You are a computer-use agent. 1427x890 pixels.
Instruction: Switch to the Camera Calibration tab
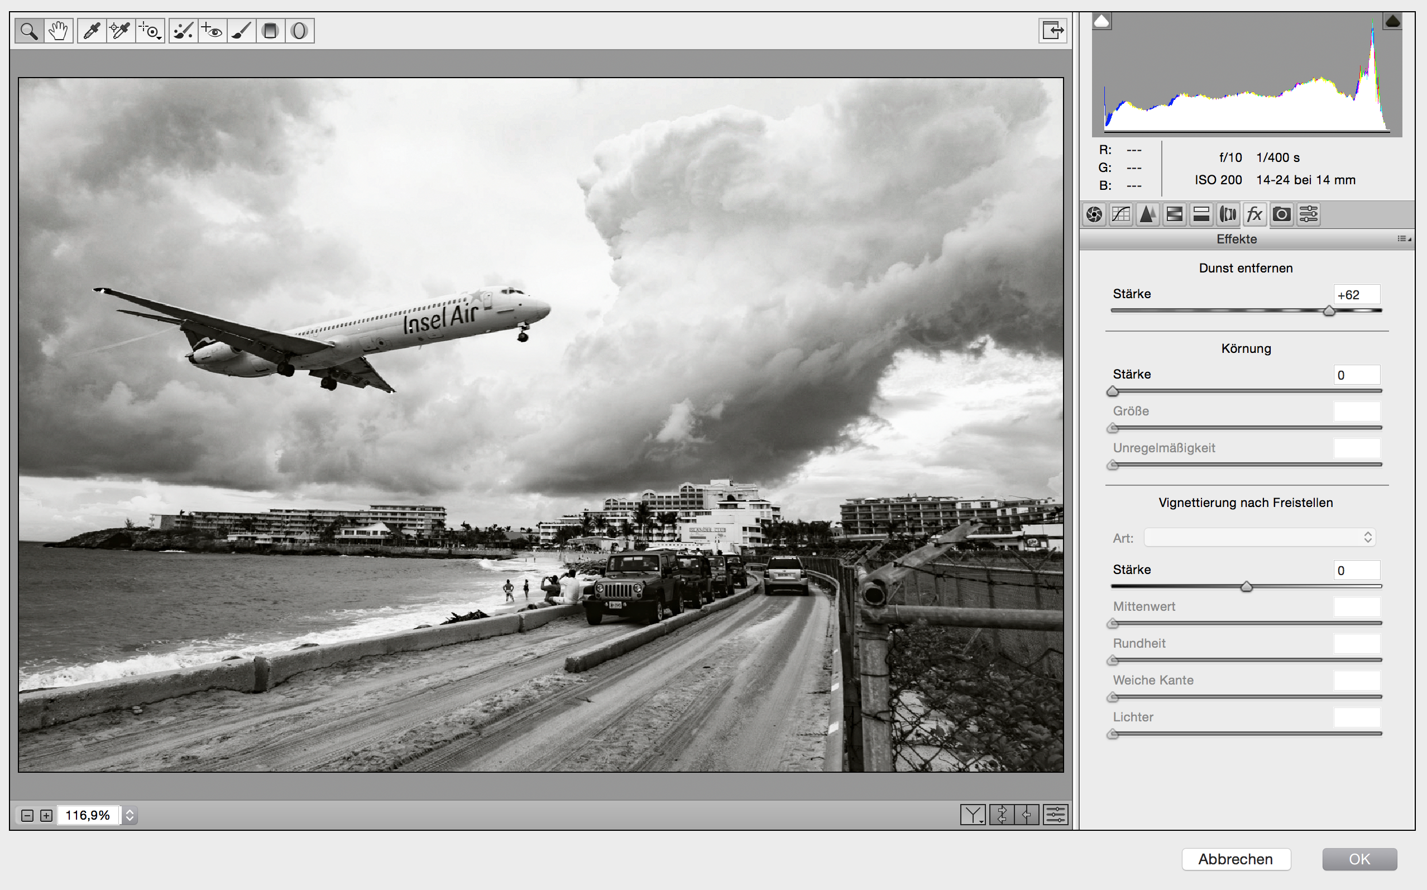(1282, 214)
